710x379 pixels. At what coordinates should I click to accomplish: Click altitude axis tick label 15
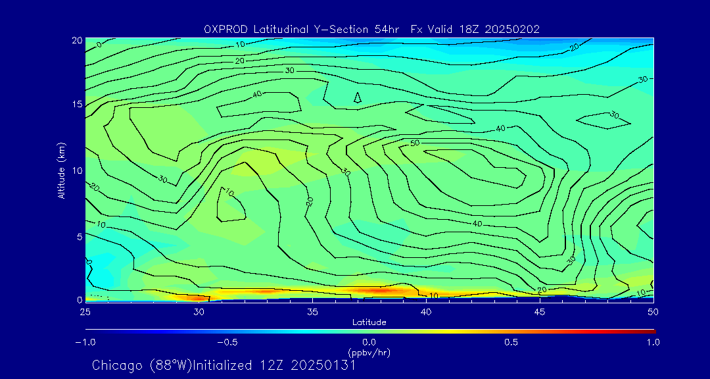point(77,105)
